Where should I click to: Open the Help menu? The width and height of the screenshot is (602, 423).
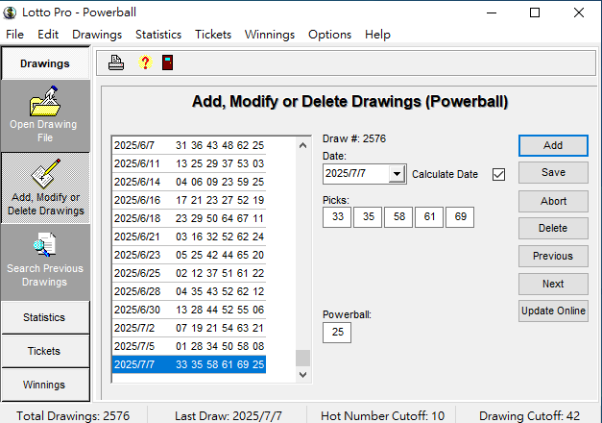(x=377, y=35)
